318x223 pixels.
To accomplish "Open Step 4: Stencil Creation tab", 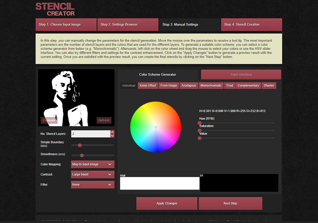I will click(251, 24).
